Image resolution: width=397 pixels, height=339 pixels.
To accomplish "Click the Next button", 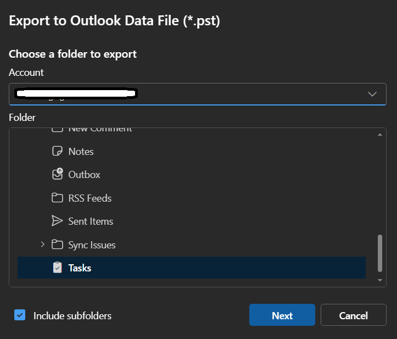I will [282, 315].
